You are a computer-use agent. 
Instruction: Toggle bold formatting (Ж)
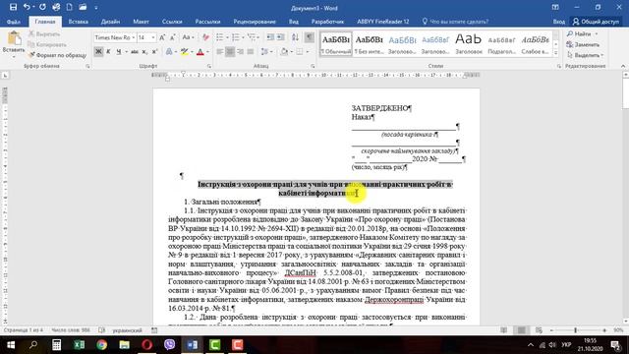point(98,52)
